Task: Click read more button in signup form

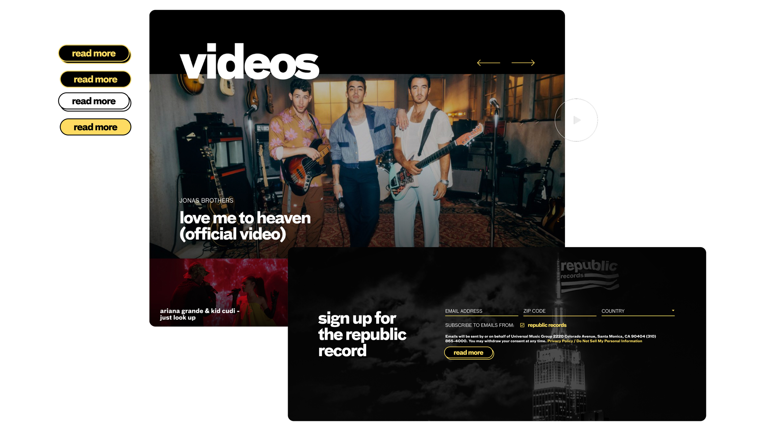Action: (x=468, y=353)
